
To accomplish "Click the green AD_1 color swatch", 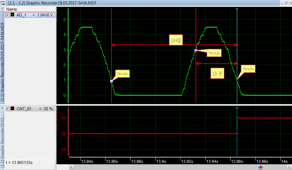I will tap(12, 15).
